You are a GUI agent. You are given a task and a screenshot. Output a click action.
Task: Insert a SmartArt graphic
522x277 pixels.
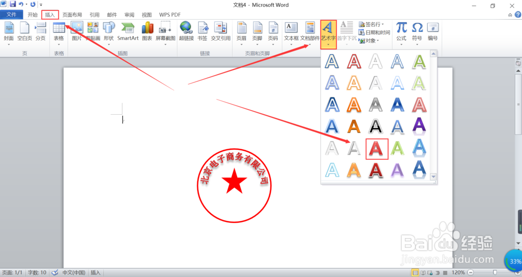128,32
